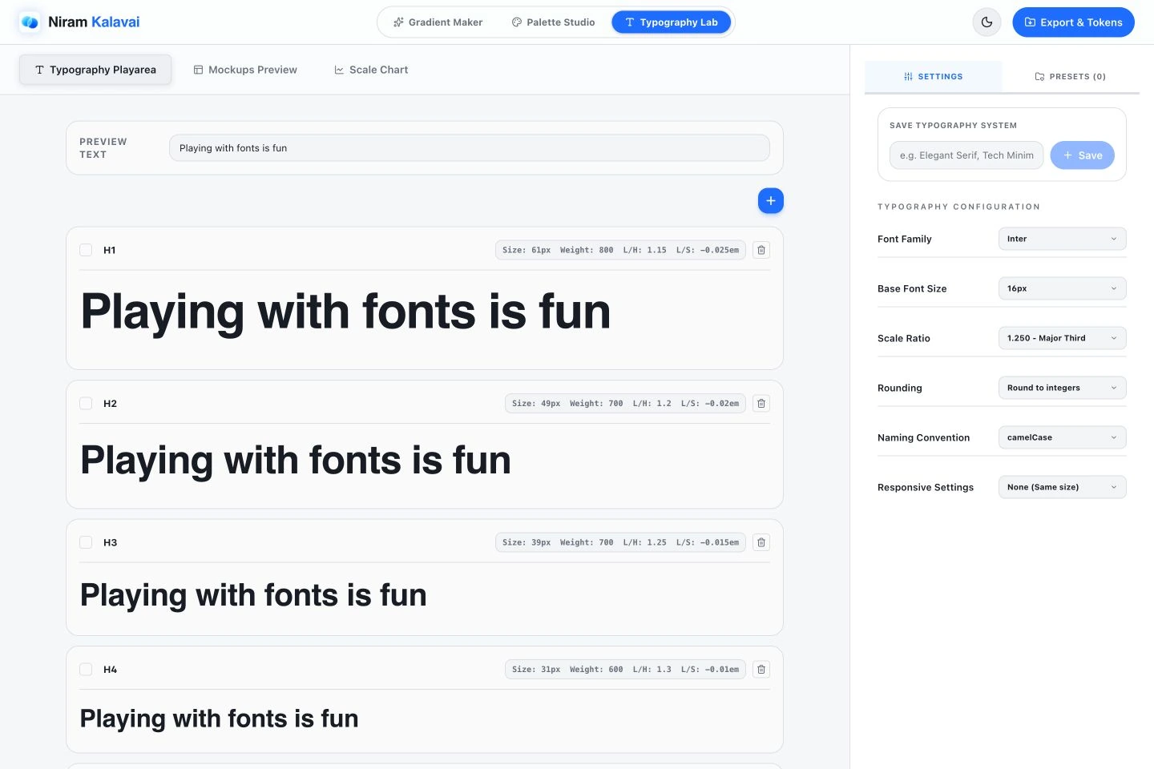This screenshot has height=769, width=1154.
Task: Tick the H4 checkbox
Action: point(86,669)
